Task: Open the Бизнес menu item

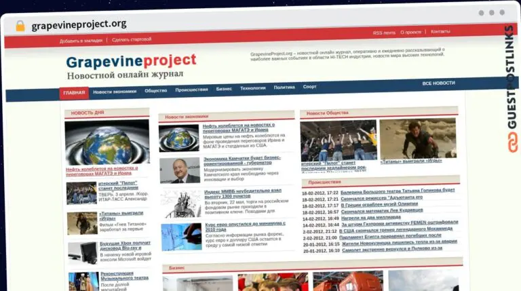Action: click(224, 89)
